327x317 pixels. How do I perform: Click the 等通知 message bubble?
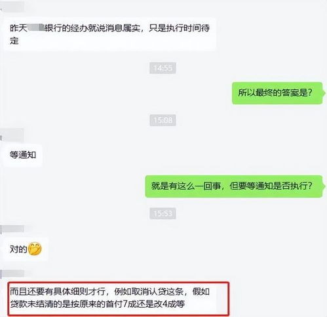pos(23,155)
